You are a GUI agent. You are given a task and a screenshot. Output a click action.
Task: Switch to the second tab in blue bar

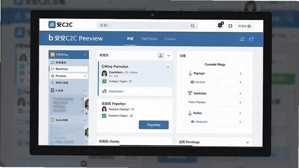pos(149,39)
